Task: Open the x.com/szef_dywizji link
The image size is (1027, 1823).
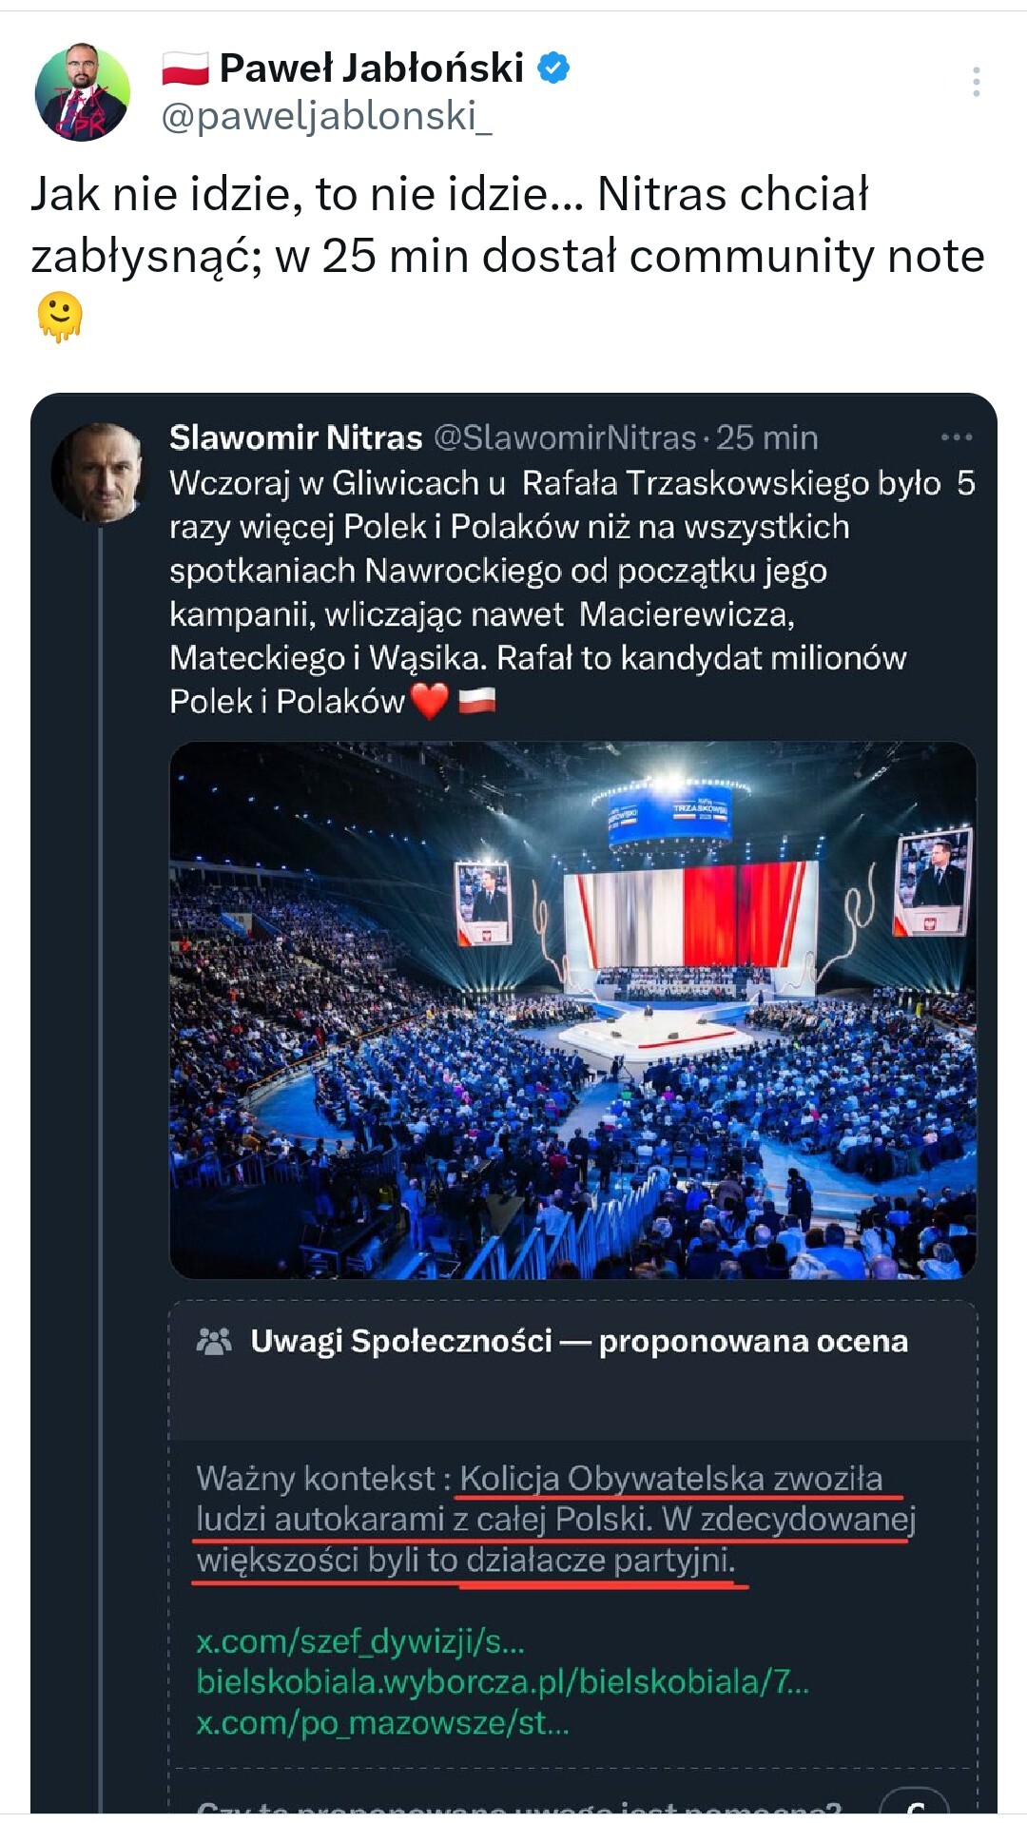Action: pyautogui.click(x=360, y=1640)
